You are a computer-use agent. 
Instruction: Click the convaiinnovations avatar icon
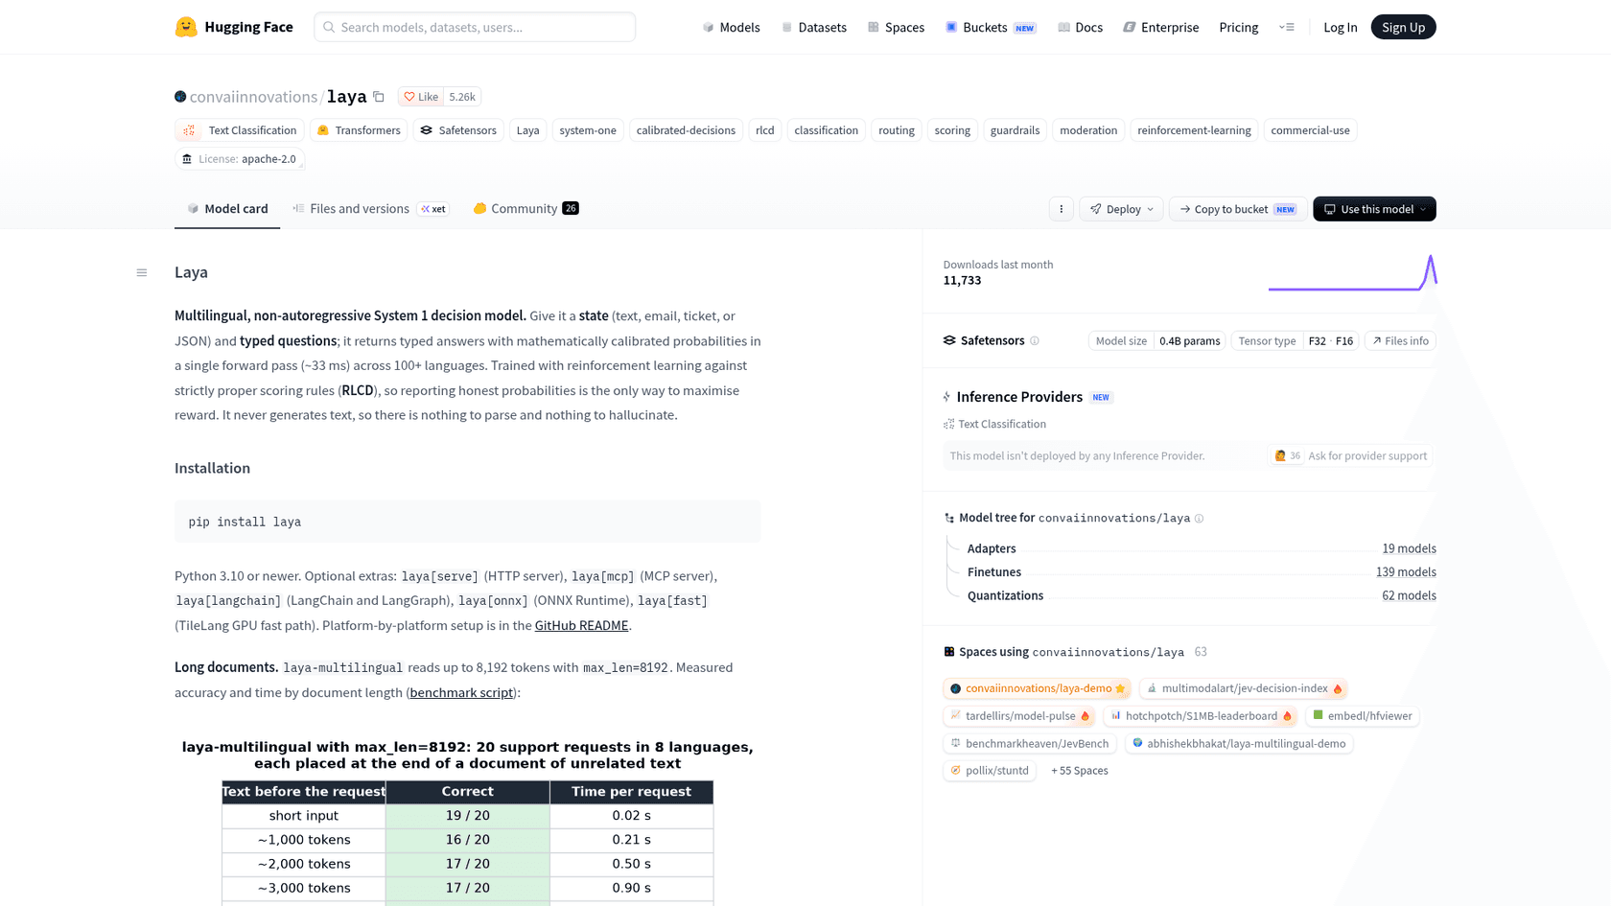pyautogui.click(x=180, y=97)
